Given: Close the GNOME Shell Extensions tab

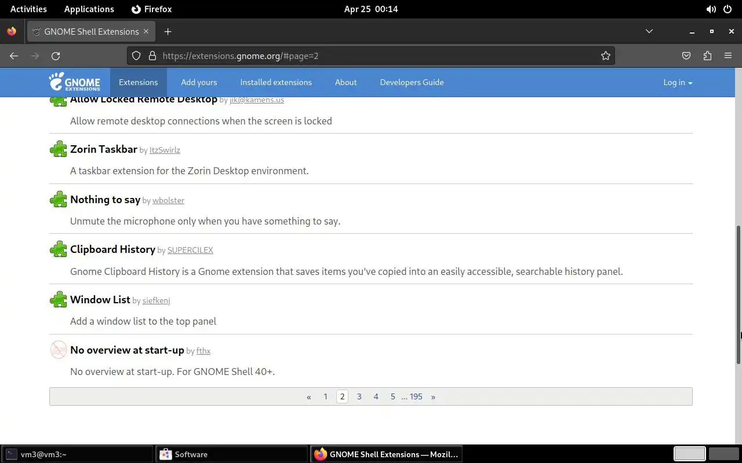Looking at the screenshot, I should 146,31.
